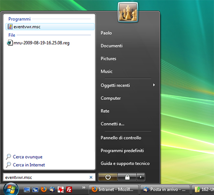Viewport: 214px width, 195px height.
Task: Open Computer from the Start menu
Action: 110,98
